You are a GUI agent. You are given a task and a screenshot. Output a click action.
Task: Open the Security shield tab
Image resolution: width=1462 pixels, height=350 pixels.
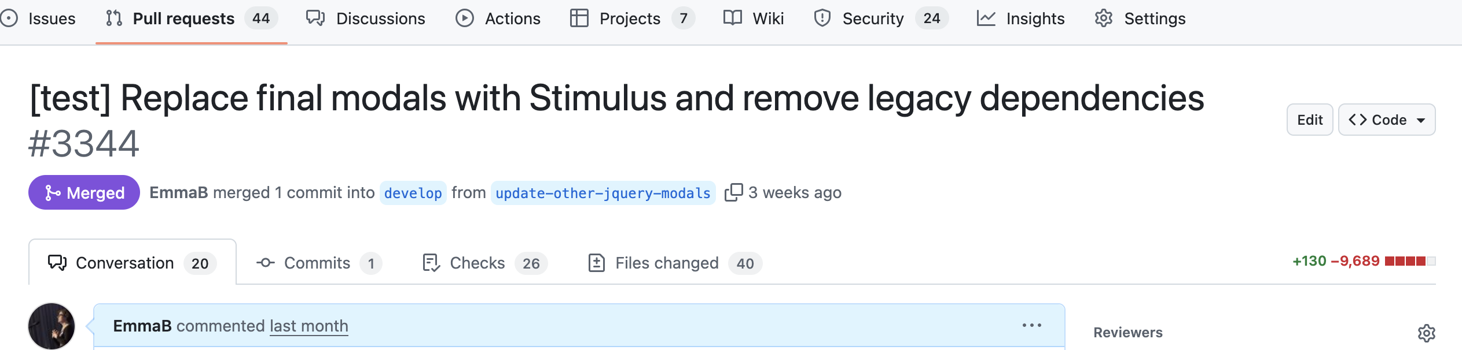881,18
